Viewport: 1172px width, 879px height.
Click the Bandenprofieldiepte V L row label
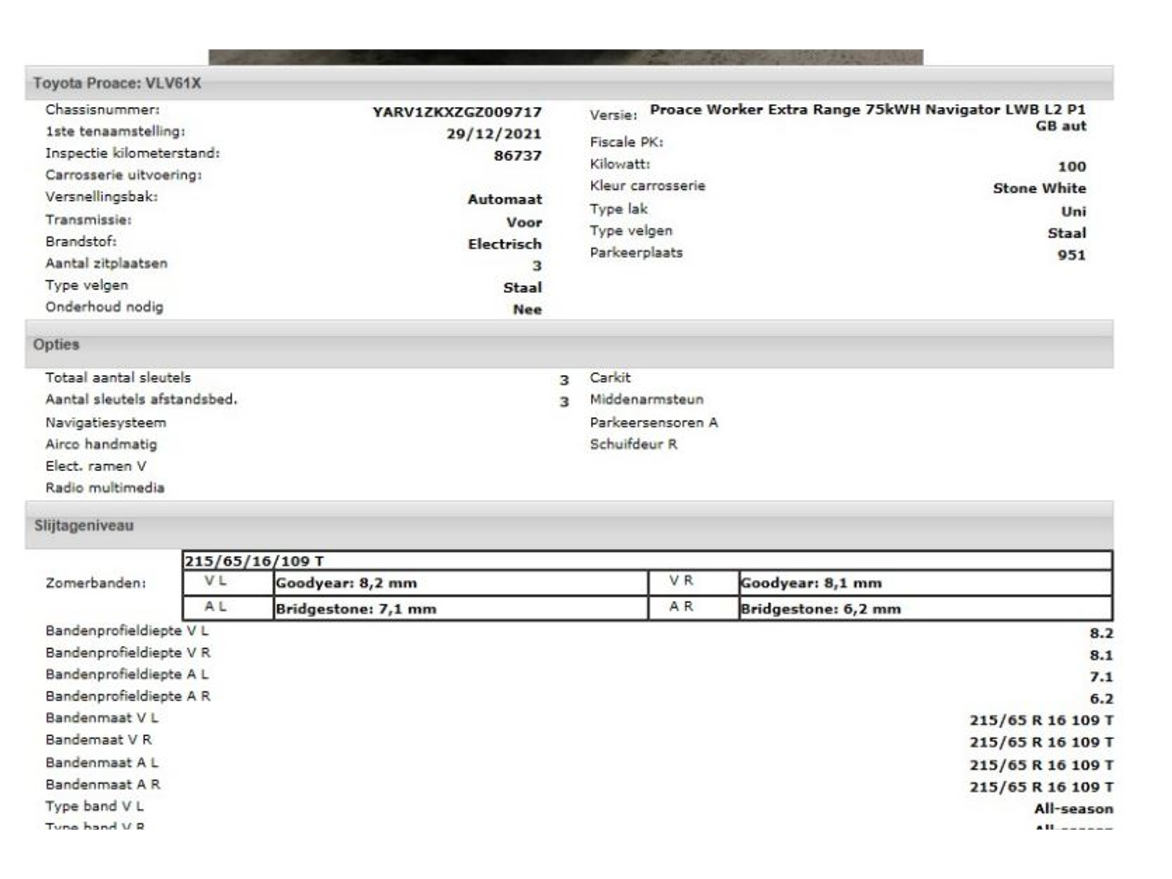127,631
